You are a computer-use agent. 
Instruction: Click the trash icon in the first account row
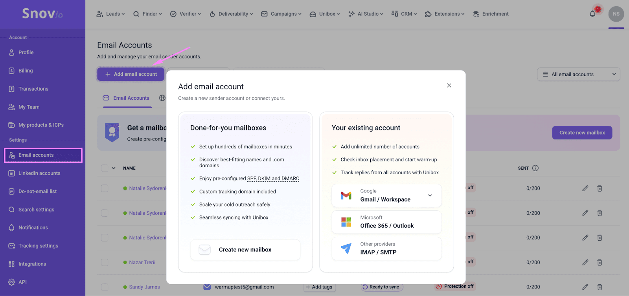600,188
